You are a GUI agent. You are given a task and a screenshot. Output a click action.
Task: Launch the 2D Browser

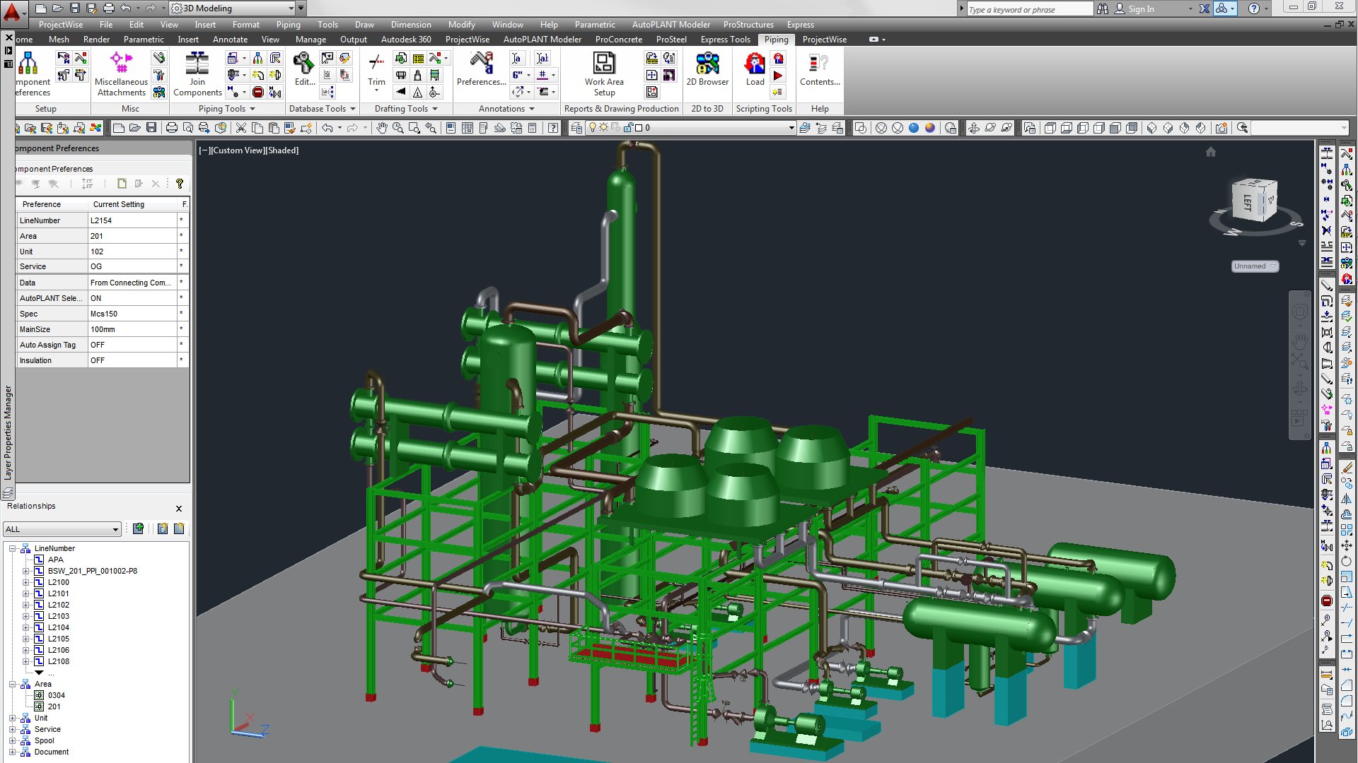tap(707, 69)
